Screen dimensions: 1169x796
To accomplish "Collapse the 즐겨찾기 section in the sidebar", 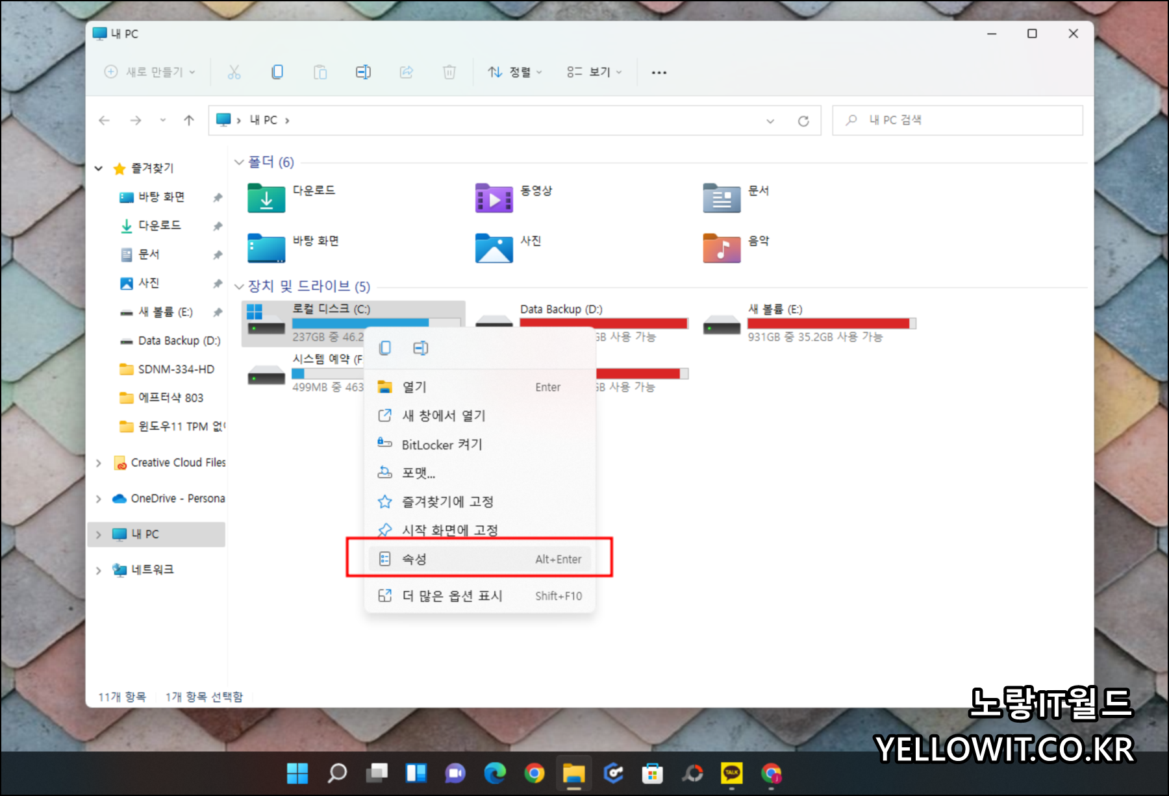I will tap(99, 168).
